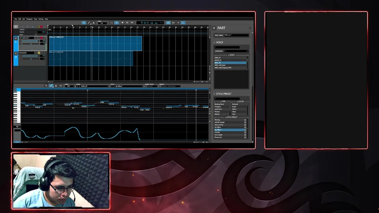Image resolution: width=379 pixels, height=213 pixels.
Task: Open the Setting menu
Action: pos(41,19)
